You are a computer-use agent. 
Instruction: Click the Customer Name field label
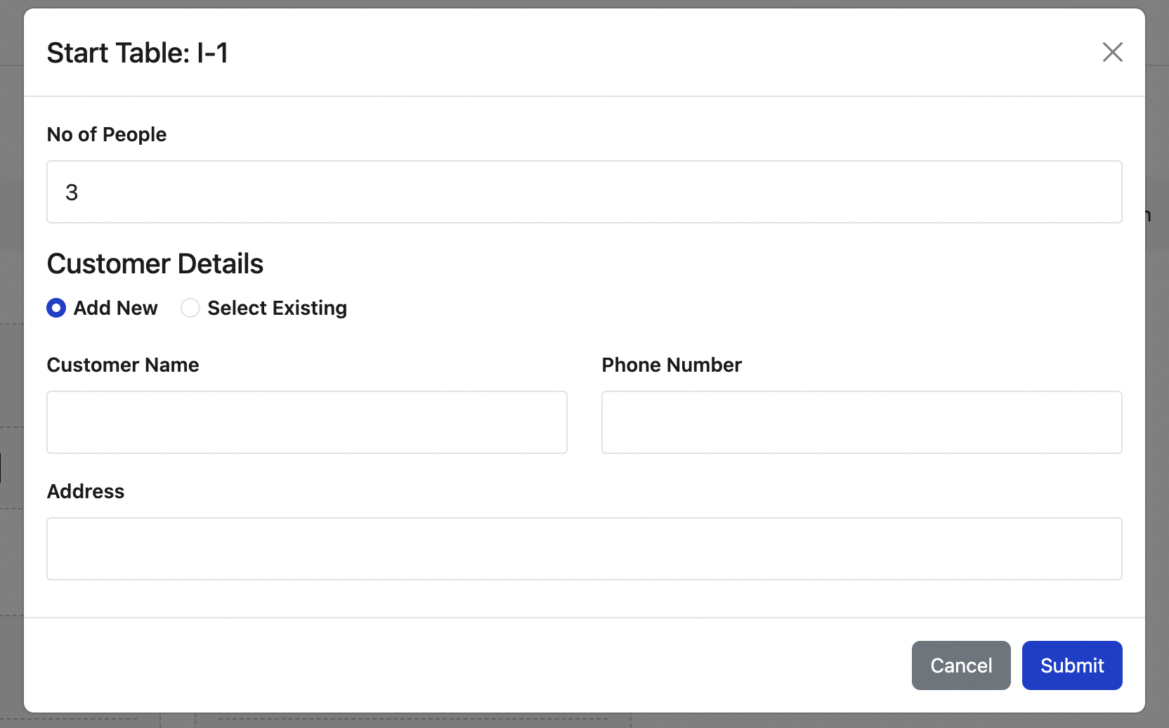point(123,365)
